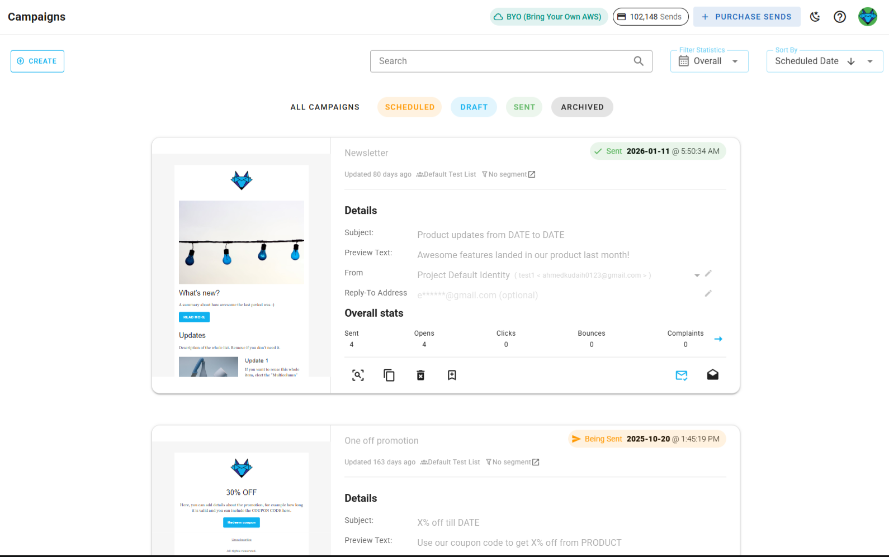The height and width of the screenshot is (557, 889).
Task: Click BYO (Bring Your Own AWS) chip
Action: (549, 17)
